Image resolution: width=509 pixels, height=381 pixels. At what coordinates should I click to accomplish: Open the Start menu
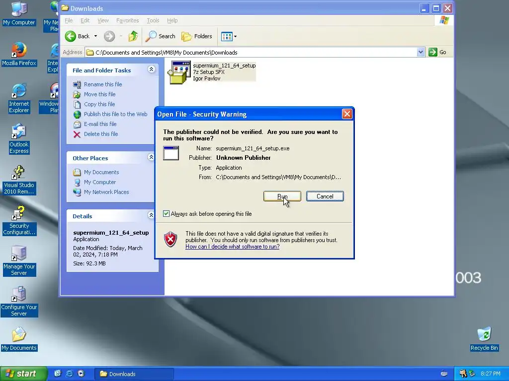point(23,374)
